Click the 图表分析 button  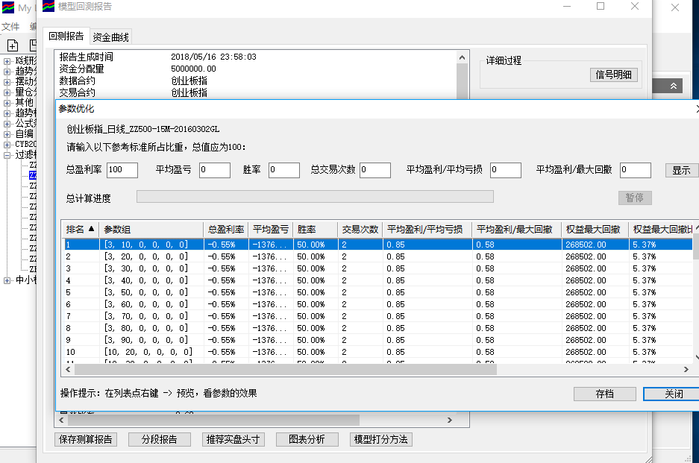pos(307,439)
